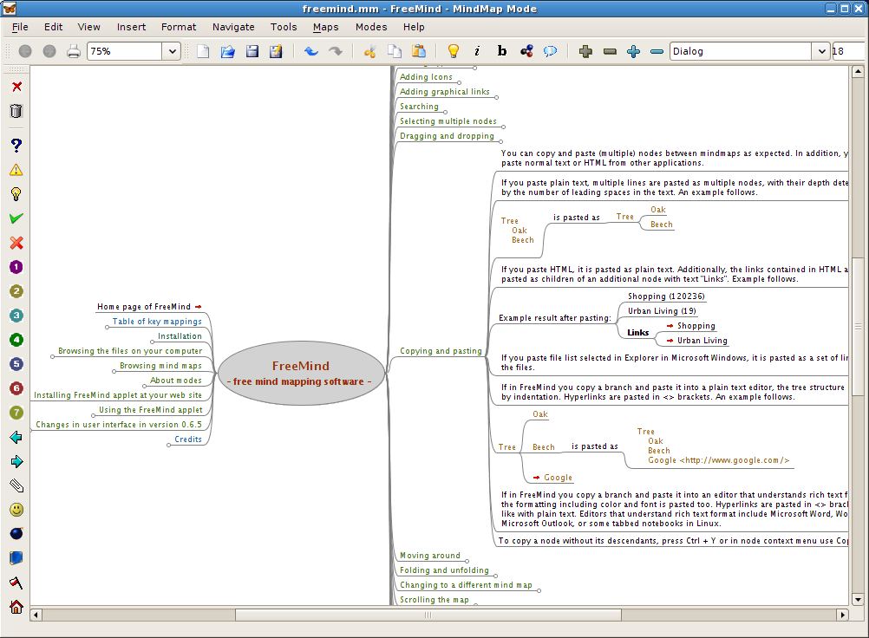Follow the Home page of FreeMind link
Viewport: 869px width, 638px height.
[x=199, y=306]
